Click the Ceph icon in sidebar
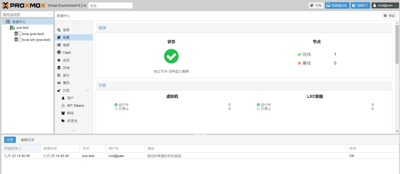Screen dimensions: 400x174 (x=59, y=52)
